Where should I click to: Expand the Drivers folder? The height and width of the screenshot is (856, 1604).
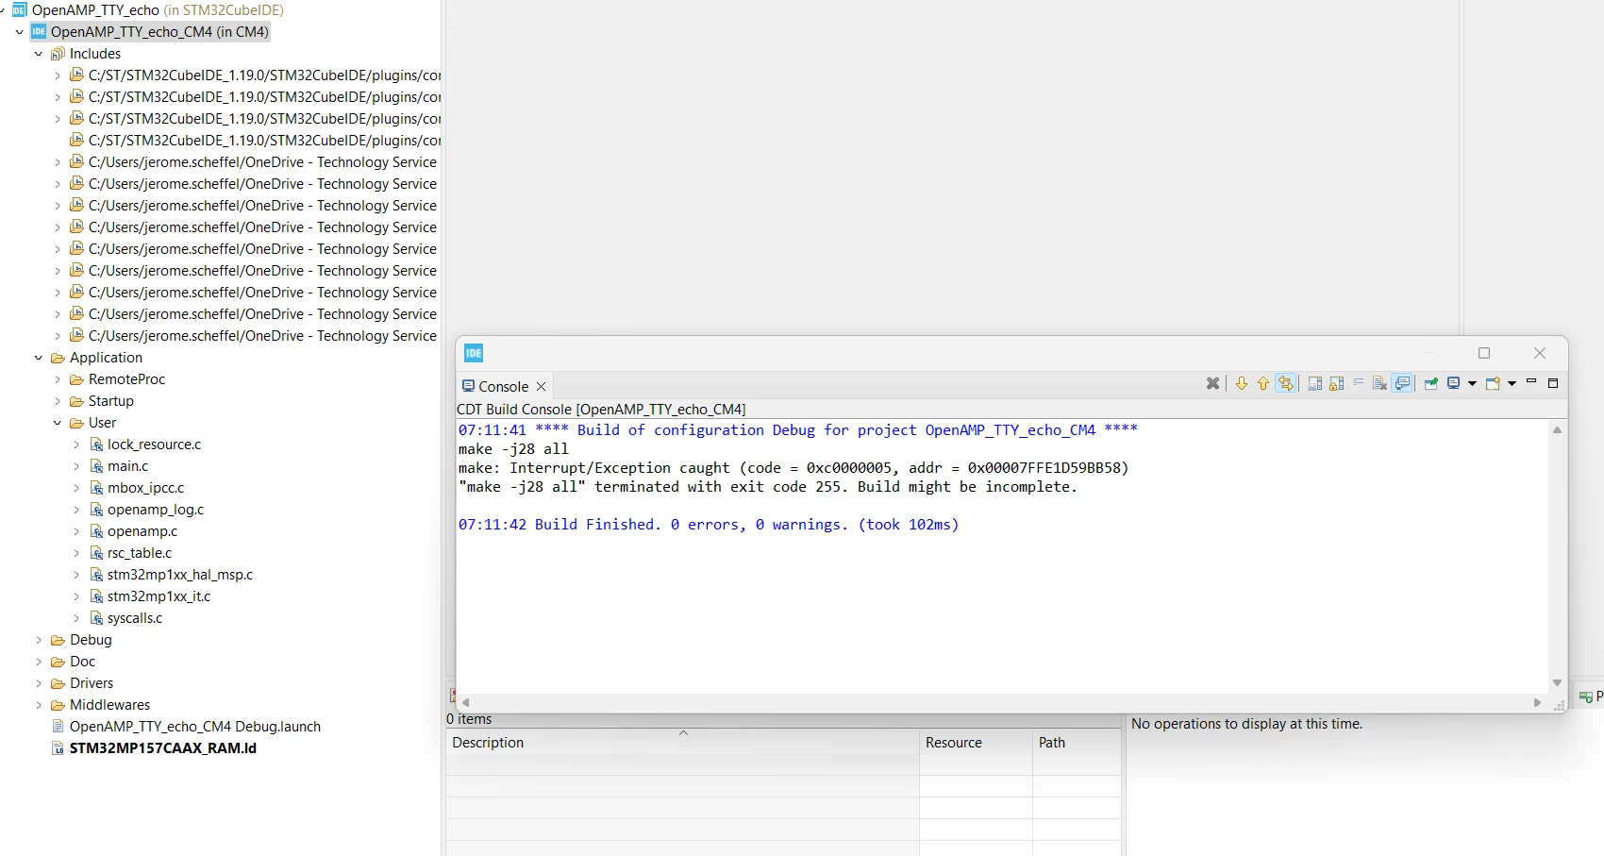pyautogui.click(x=38, y=683)
